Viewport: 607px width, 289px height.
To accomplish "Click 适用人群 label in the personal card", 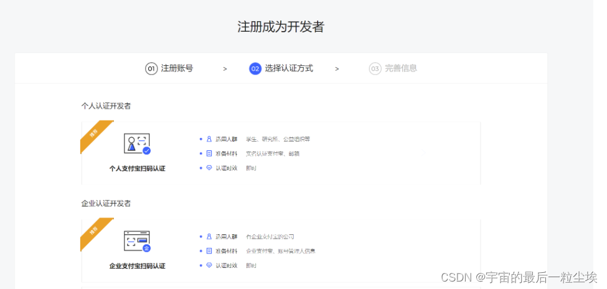I will 227,139.
